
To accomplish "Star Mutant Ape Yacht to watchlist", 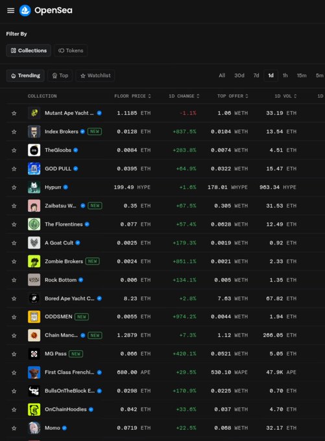I will (x=14, y=113).
